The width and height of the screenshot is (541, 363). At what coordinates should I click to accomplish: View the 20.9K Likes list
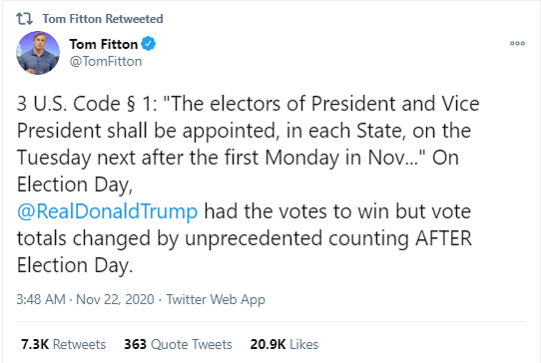coord(284,344)
